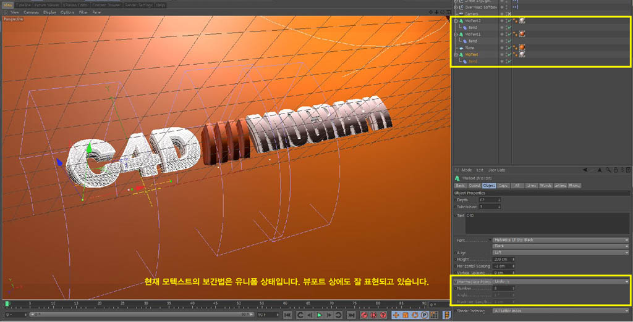
Task: Toggle visibility dots for MoText.2
Action: pyautogui.click(x=506, y=20)
